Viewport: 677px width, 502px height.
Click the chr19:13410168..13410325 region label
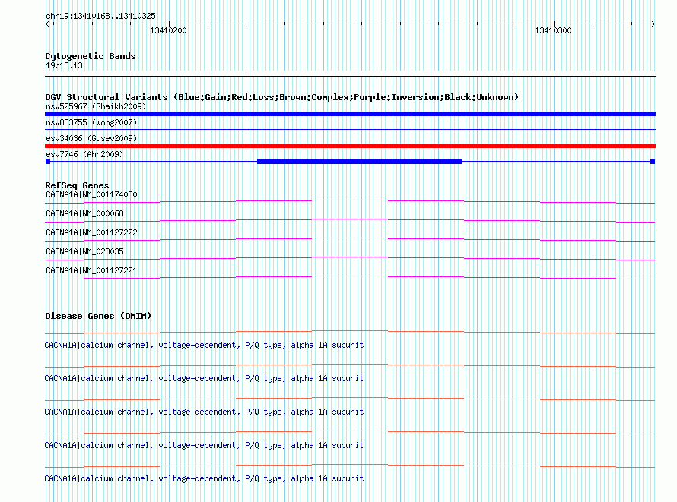(100, 17)
